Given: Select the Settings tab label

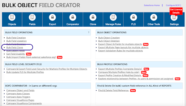Looking at the screenshot, I should click(174, 24).
